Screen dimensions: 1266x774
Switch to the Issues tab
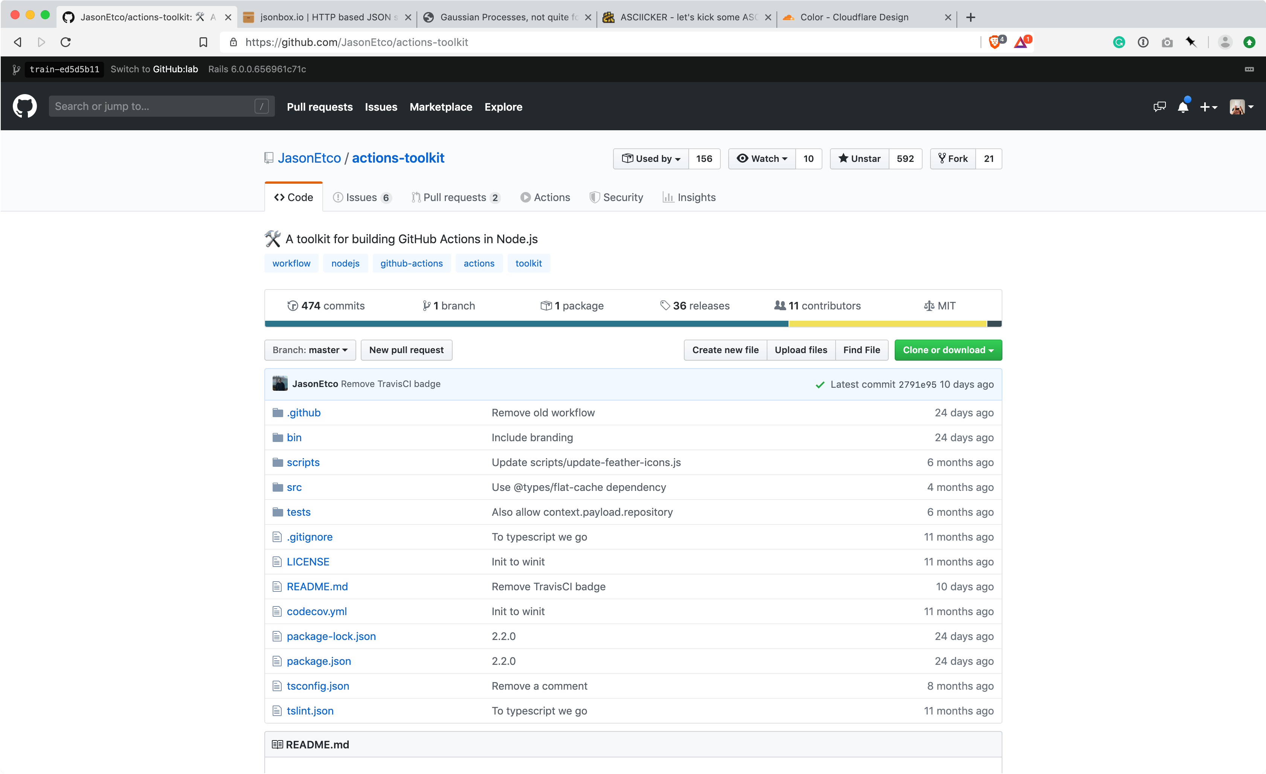pos(361,197)
